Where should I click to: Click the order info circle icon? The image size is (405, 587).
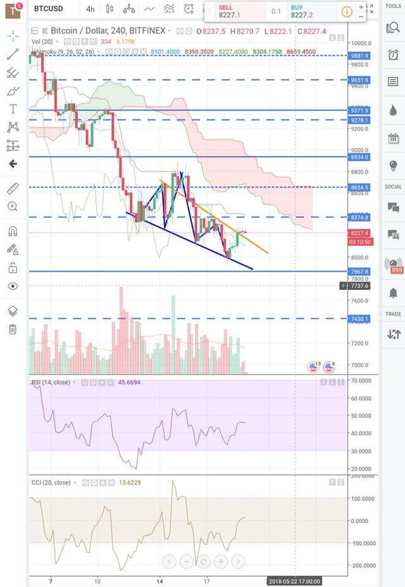[347, 12]
